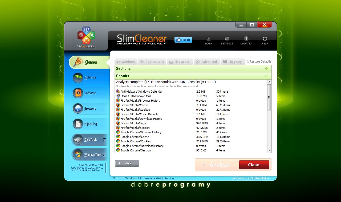Click the results scrollbar down arrow

coord(269,151)
